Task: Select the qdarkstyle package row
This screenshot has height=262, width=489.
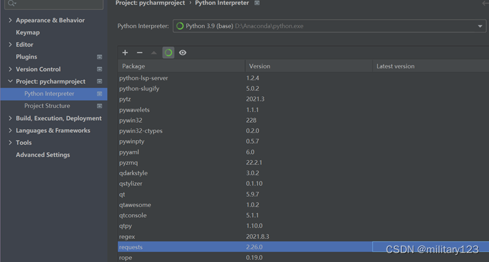Action: pyautogui.click(x=303, y=173)
